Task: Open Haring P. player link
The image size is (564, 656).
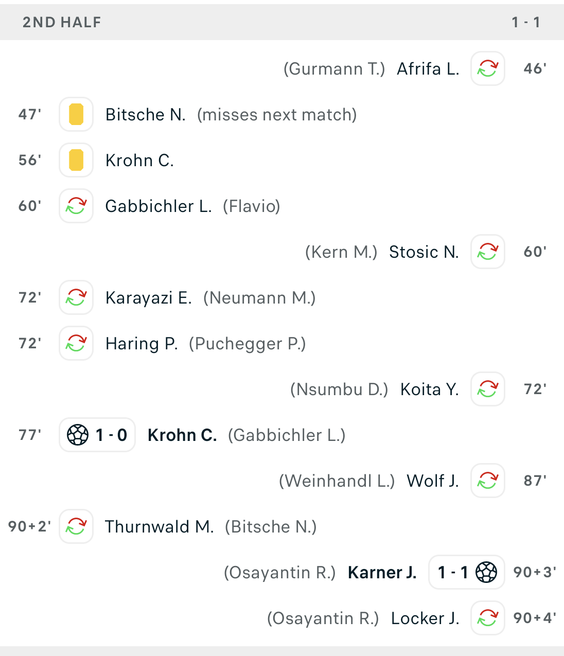Action: pos(142,344)
